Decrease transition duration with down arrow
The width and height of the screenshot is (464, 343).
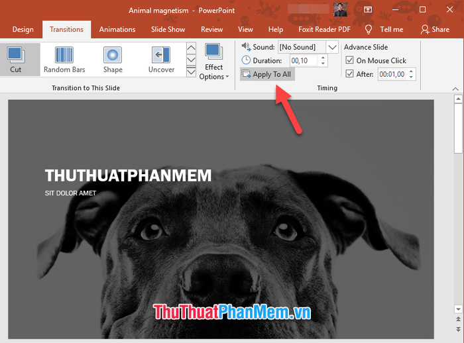click(323, 64)
